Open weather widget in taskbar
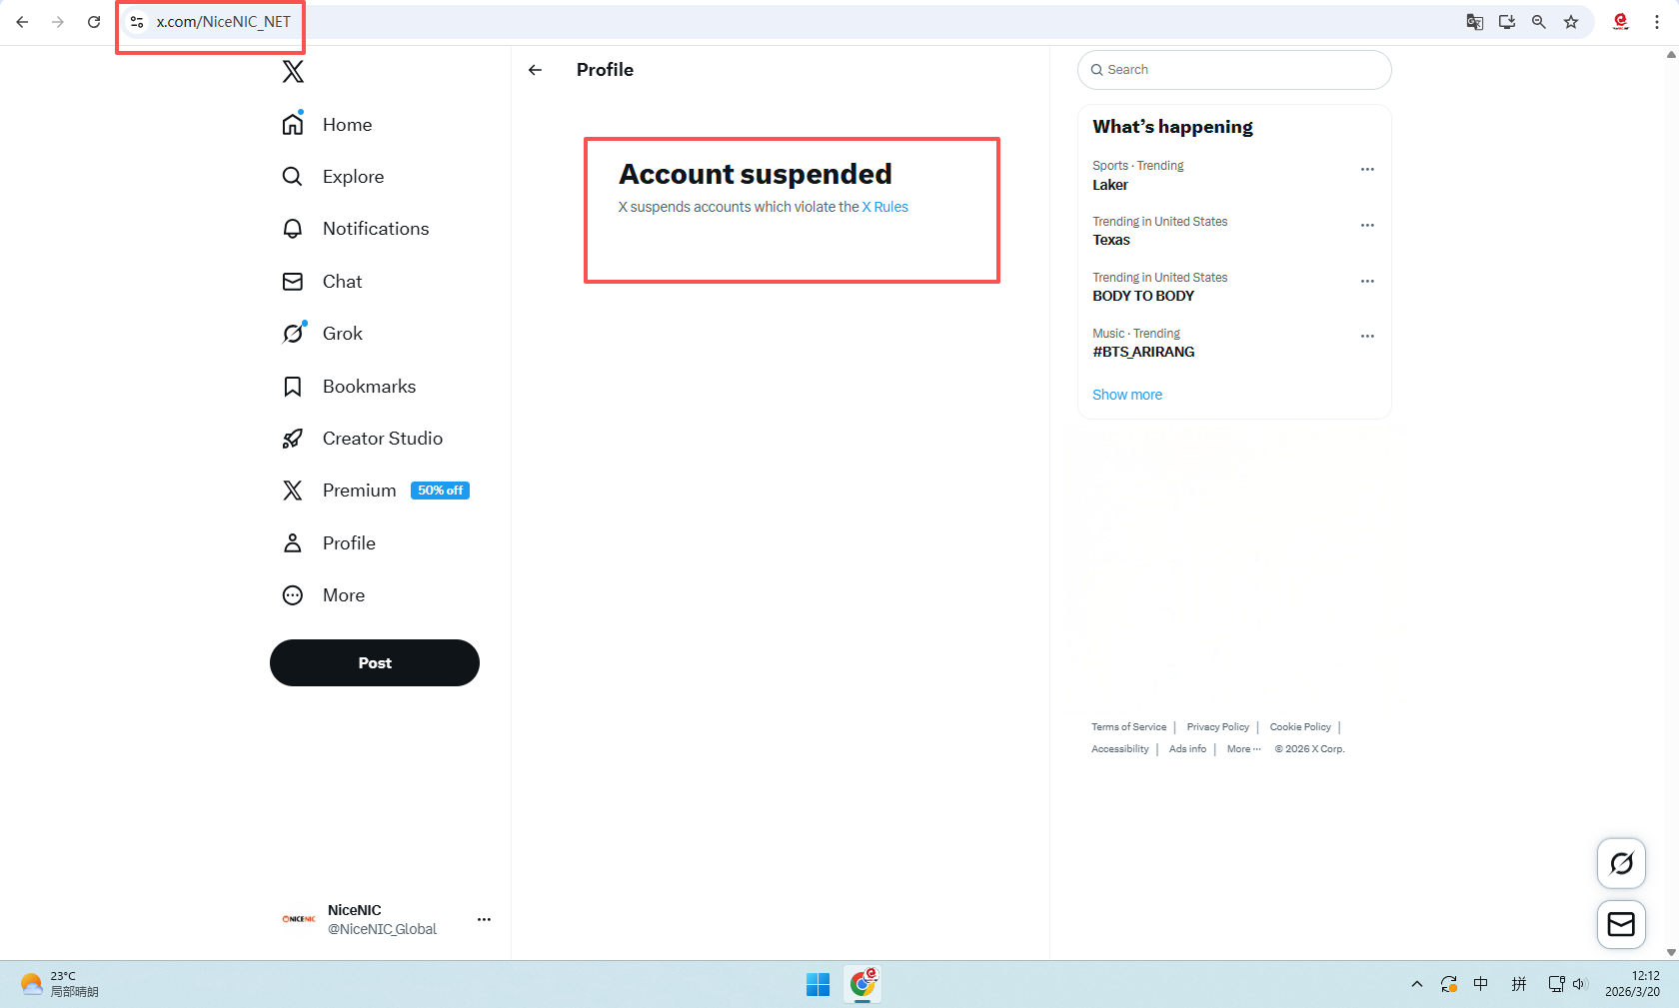 tap(60, 985)
